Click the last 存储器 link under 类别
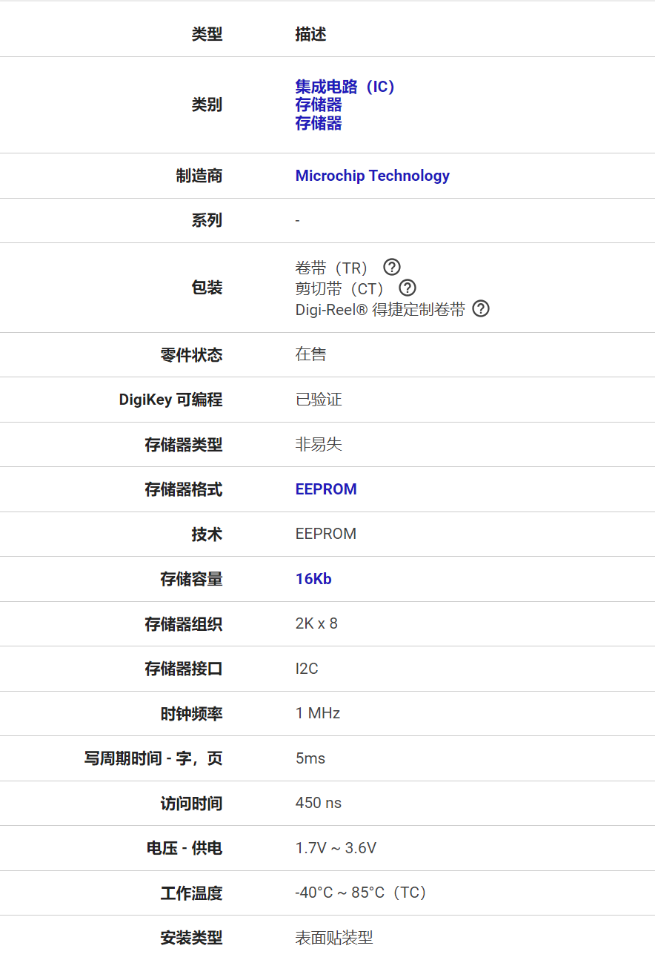Image resolution: width=655 pixels, height=960 pixels. (x=319, y=123)
